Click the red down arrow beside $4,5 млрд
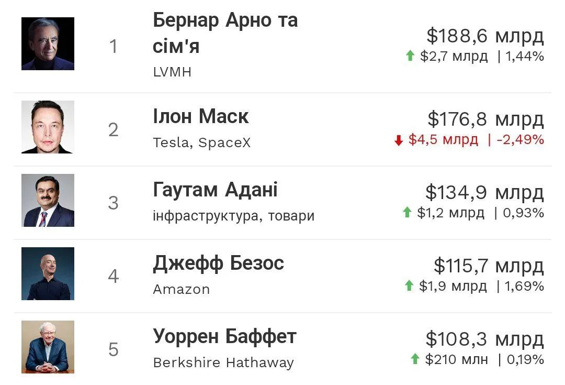 (x=399, y=140)
